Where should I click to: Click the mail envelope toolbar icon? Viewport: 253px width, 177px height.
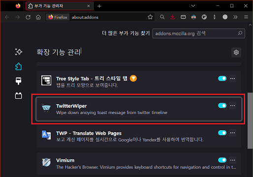click(183, 17)
